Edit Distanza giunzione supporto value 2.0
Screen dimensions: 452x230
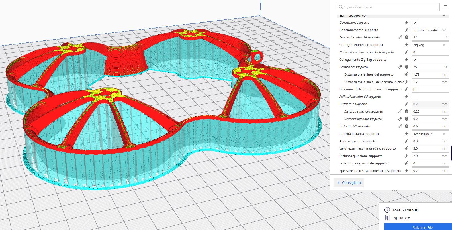coord(430,156)
